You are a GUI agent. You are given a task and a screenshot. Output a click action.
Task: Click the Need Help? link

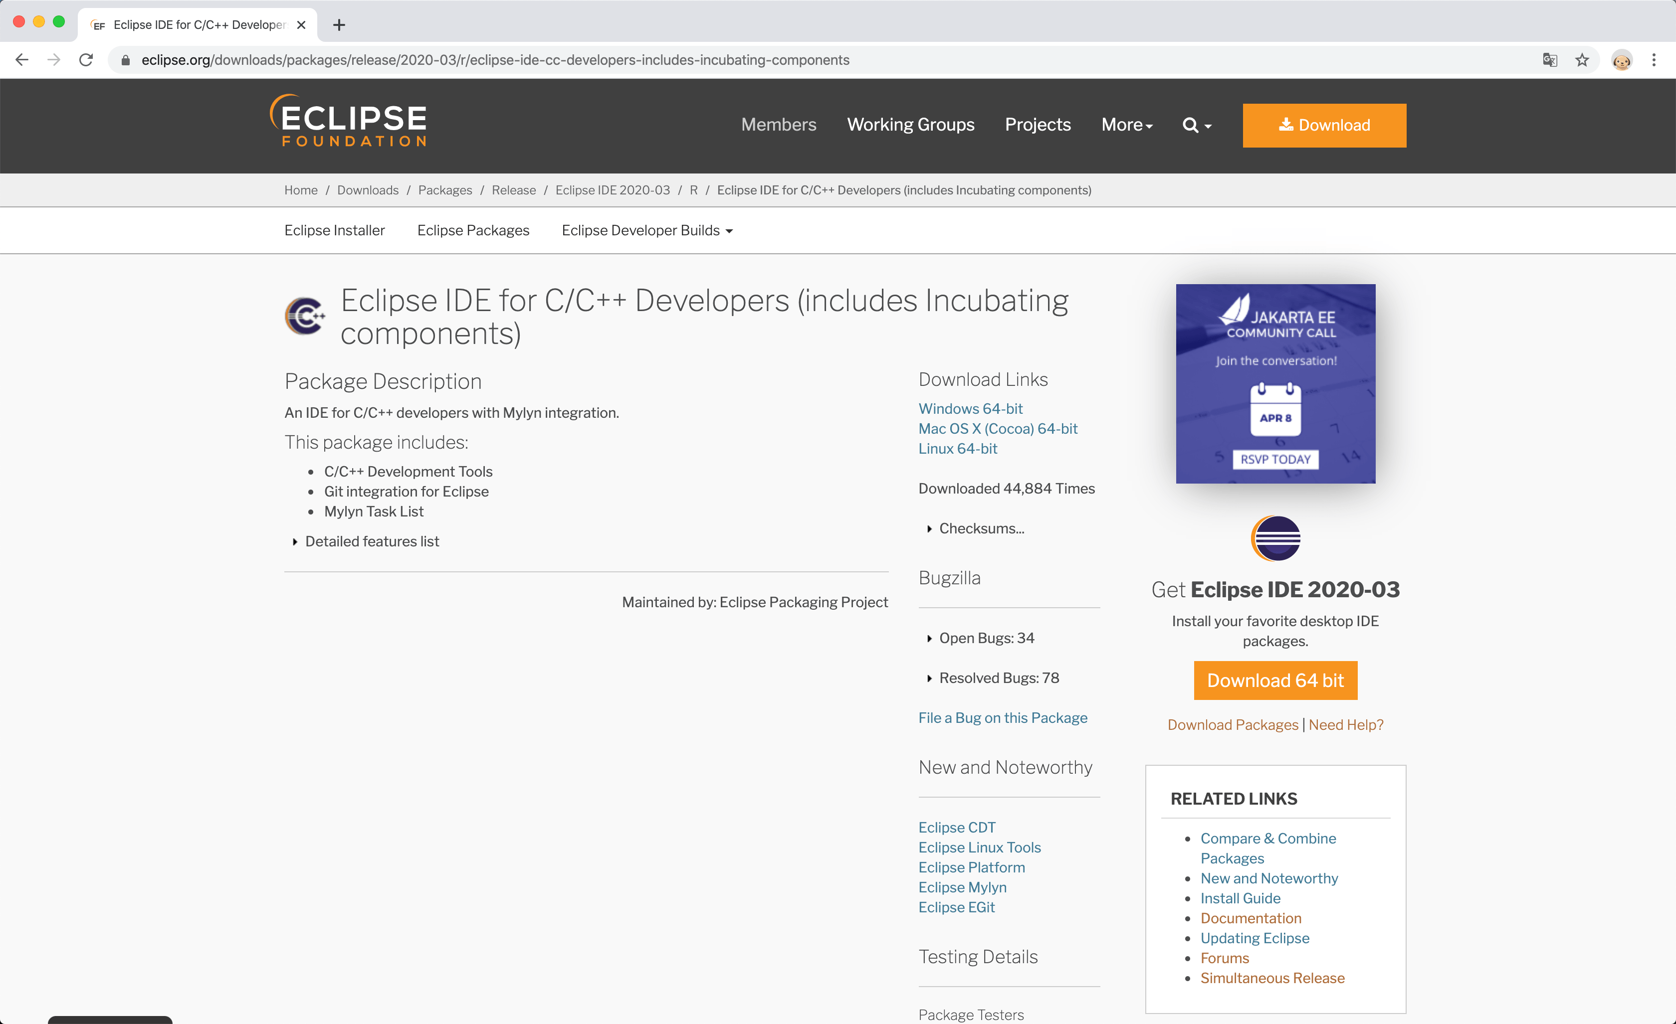pos(1345,724)
